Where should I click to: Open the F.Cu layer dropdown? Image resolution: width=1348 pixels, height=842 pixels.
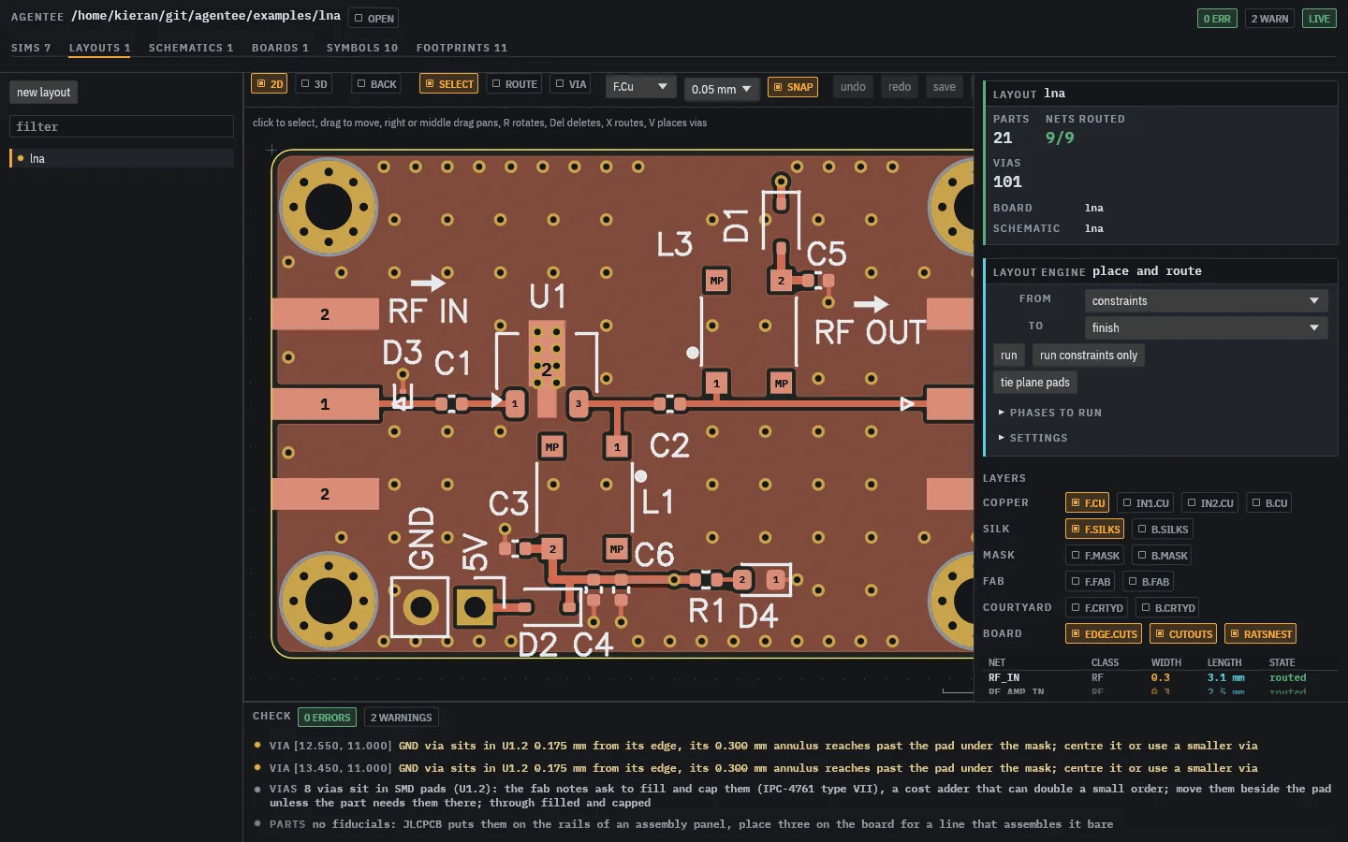point(641,87)
